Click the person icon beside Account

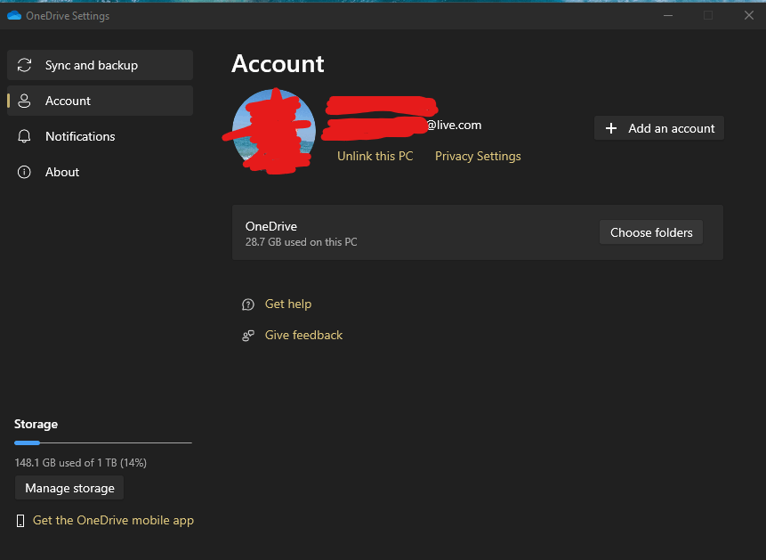tap(24, 101)
